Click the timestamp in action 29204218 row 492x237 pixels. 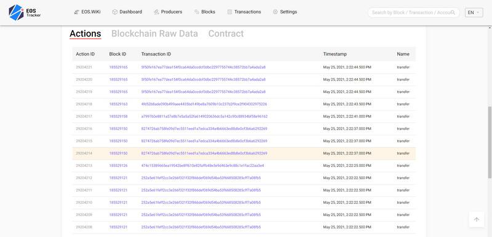347,104
